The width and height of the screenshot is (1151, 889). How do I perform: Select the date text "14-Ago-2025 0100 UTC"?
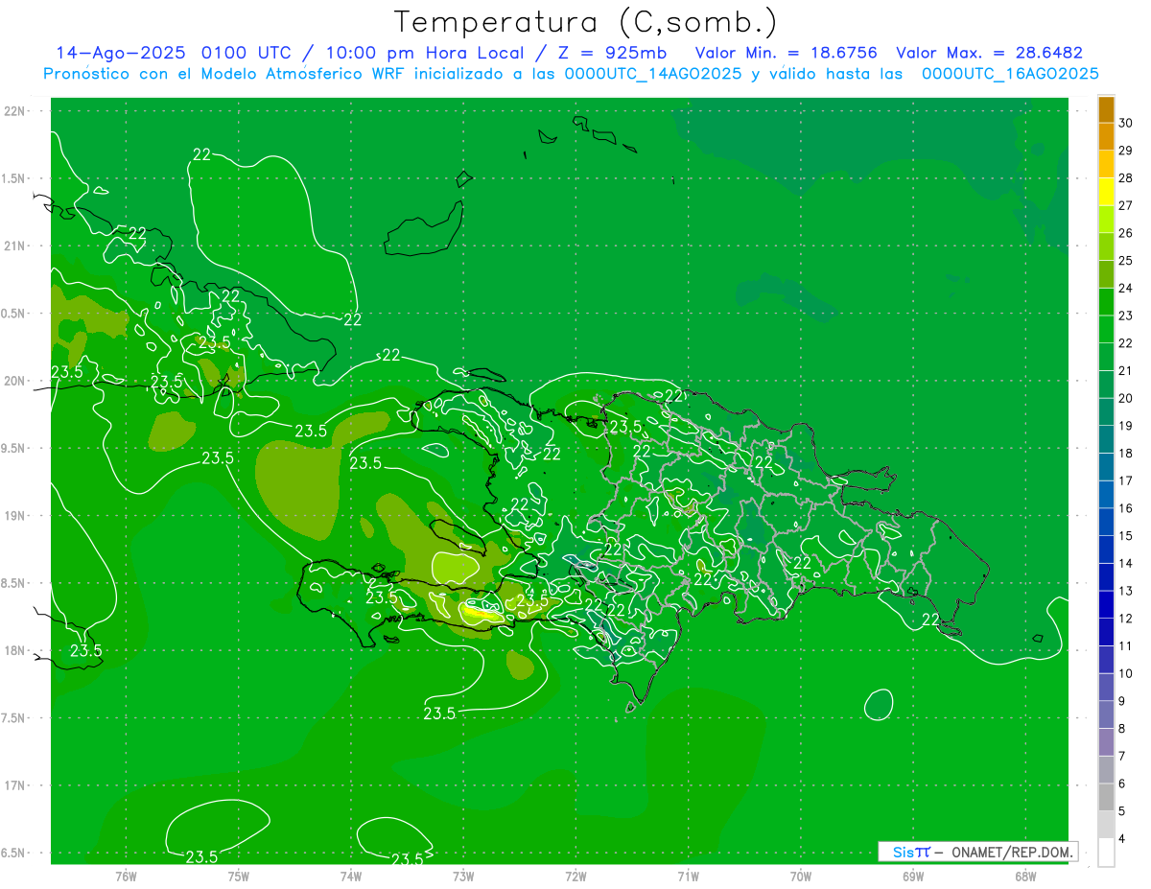(174, 53)
